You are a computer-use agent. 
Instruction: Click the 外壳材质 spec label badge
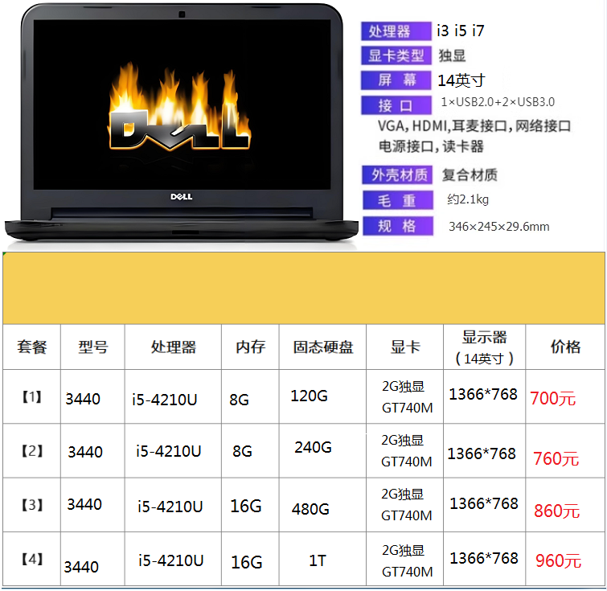[x=398, y=174]
